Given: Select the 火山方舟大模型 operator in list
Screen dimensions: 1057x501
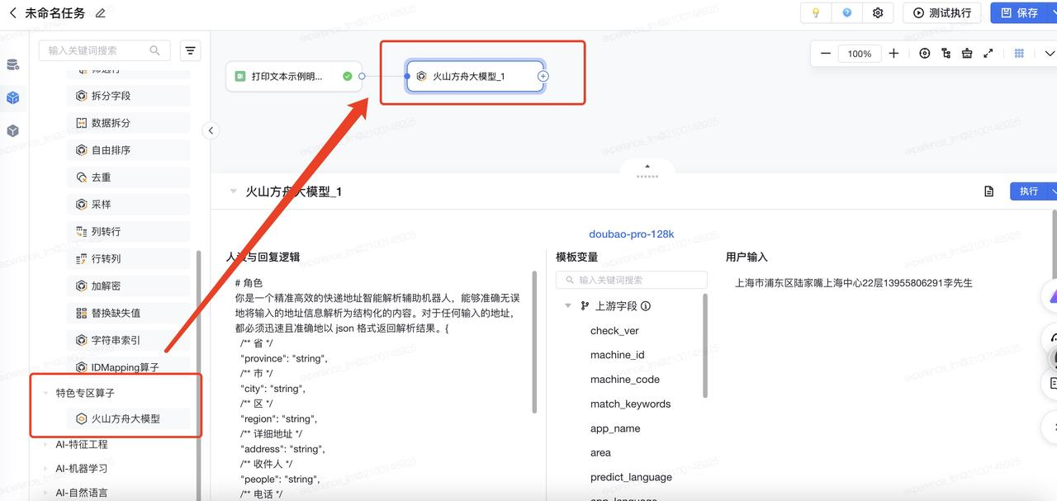Looking at the screenshot, I should point(126,418).
